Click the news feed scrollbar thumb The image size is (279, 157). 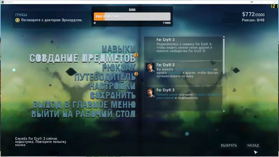(224, 56)
